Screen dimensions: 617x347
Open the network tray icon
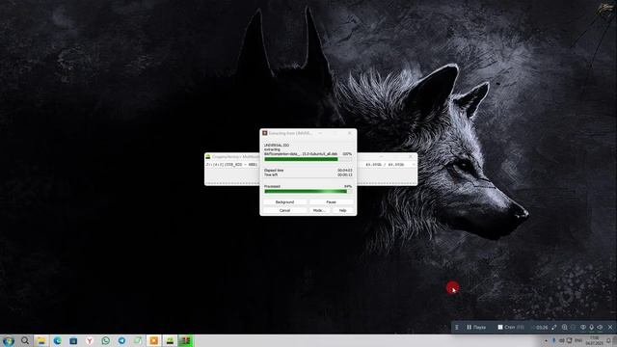(x=570, y=340)
